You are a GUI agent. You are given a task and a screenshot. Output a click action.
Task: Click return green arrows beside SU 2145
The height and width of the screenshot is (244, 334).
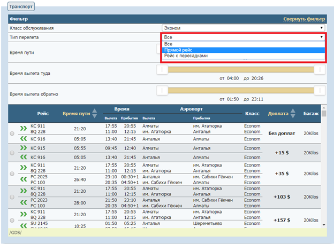(x=24, y=225)
